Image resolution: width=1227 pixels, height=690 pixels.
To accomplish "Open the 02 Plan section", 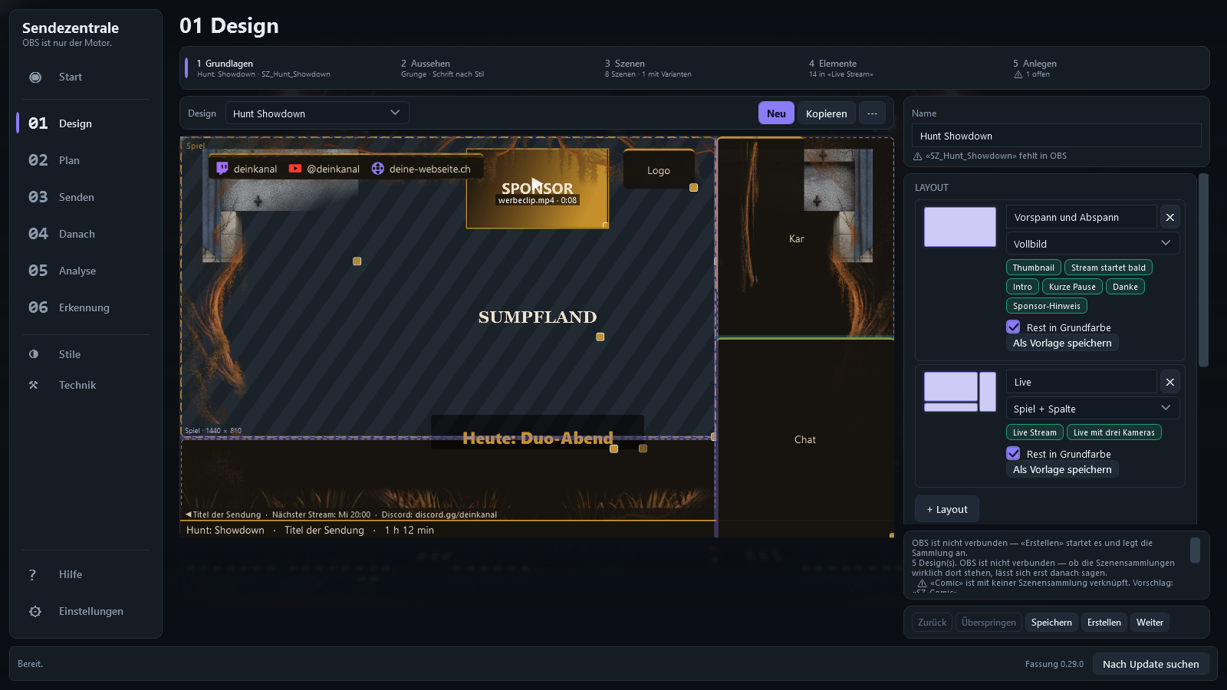I will point(86,160).
